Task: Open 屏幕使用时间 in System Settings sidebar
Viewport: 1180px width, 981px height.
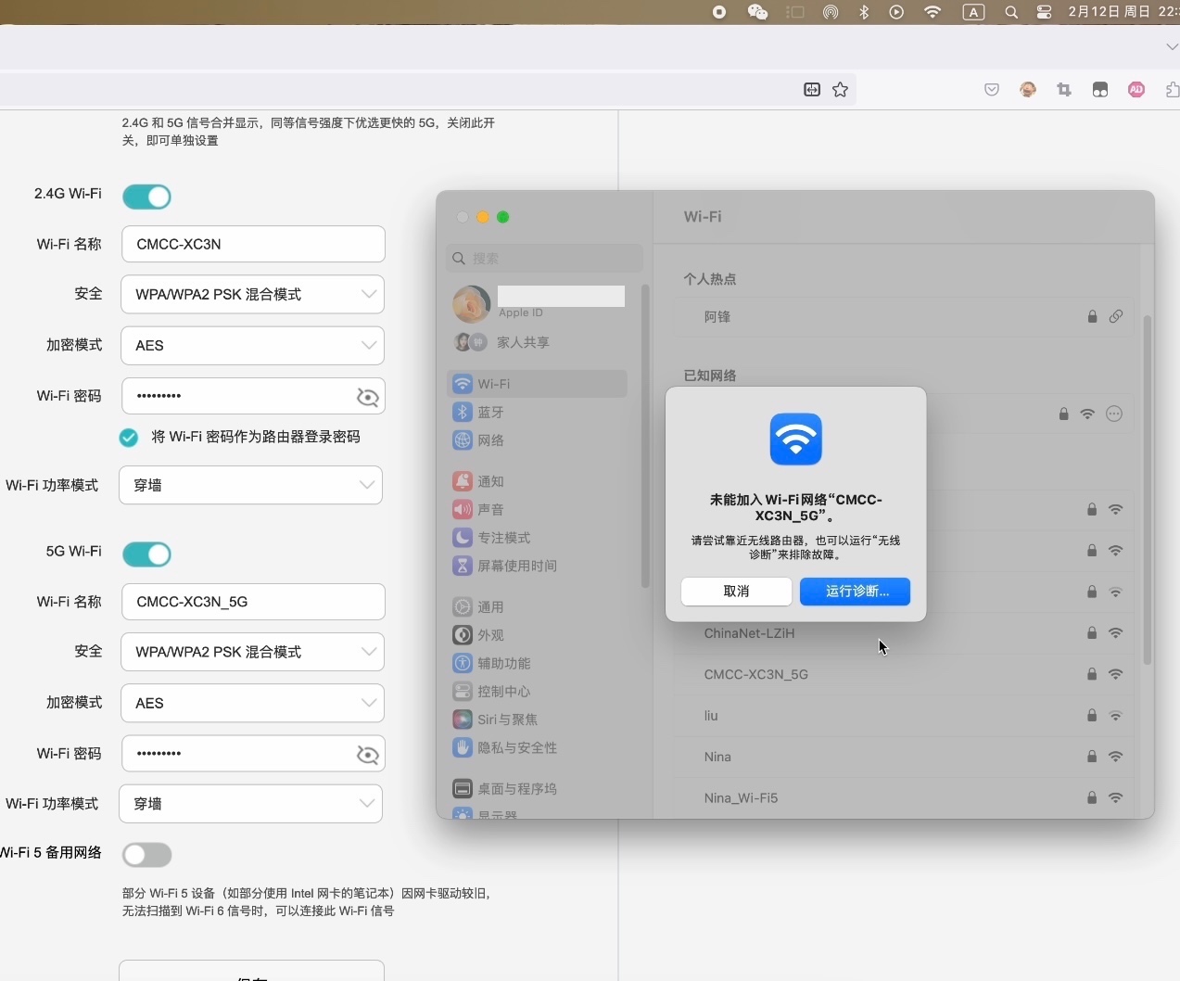Action: tap(537, 565)
